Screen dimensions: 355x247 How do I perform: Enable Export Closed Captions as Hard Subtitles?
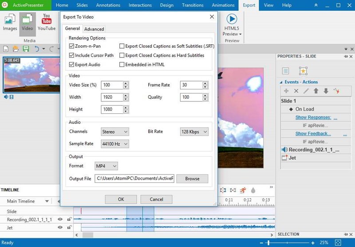pos(122,55)
